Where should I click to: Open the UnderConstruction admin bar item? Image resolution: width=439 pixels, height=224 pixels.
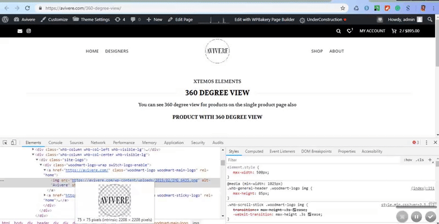coord(323,20)
